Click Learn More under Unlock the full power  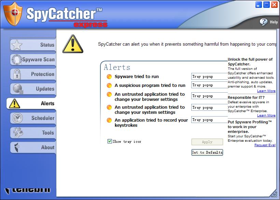tap(266, 91)
